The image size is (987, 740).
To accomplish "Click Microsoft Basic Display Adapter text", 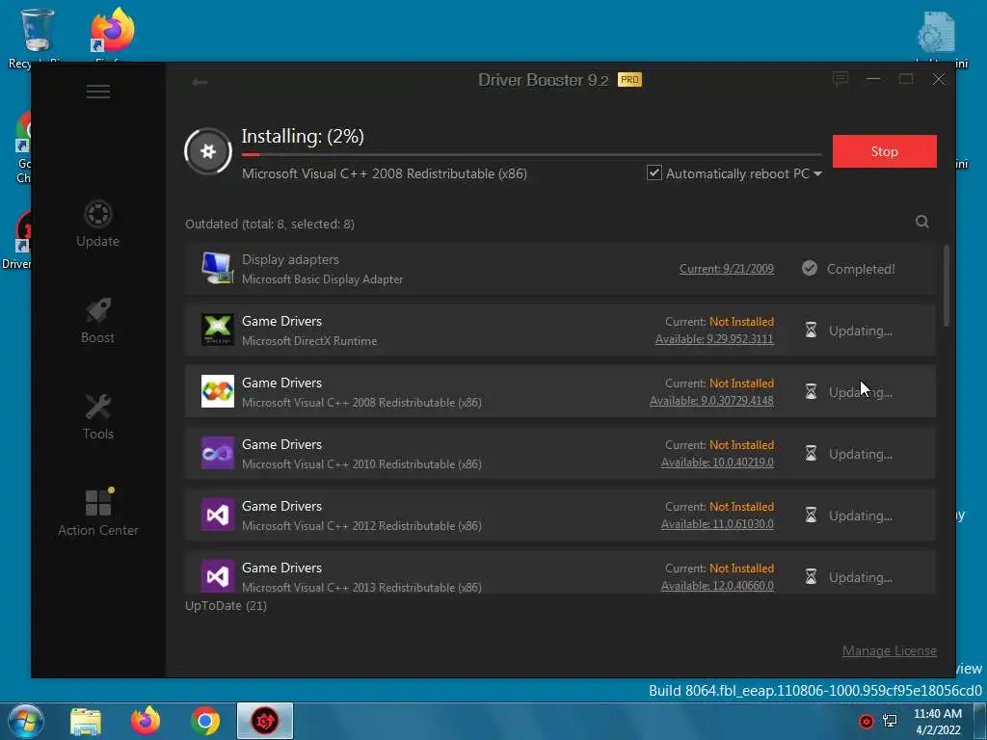I will click(322, 278).
